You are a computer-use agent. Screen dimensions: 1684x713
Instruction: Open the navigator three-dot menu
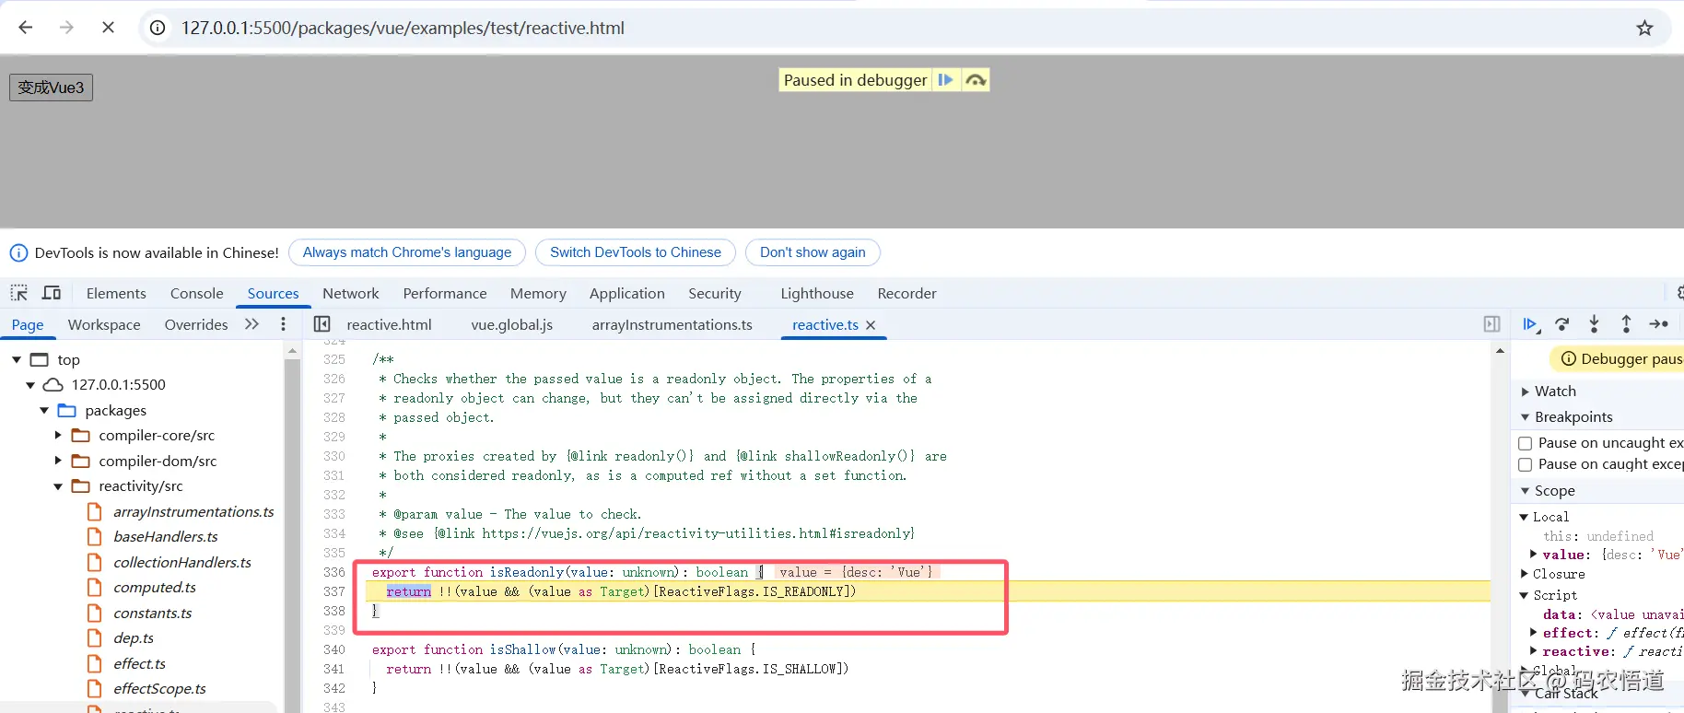point(283,324)
